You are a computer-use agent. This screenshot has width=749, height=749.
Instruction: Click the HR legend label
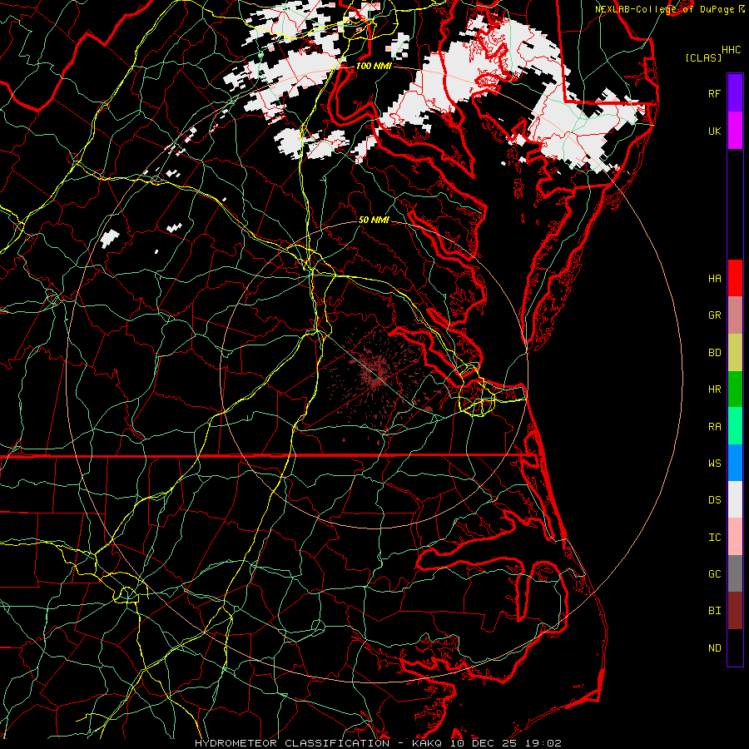(x=714, y=389)
